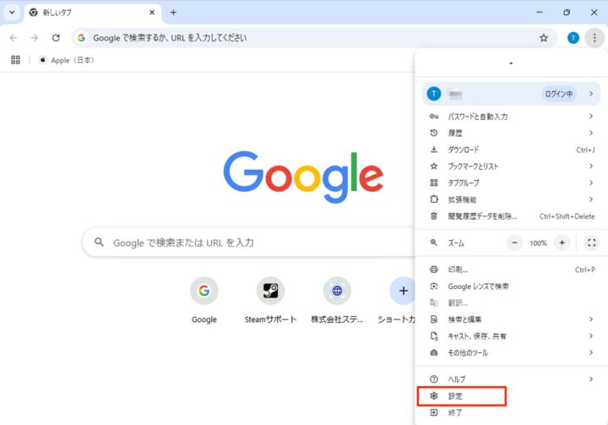Click the exit icon beside 終了
The height and width of the screenshot is (425, 608).
[434, 412]
